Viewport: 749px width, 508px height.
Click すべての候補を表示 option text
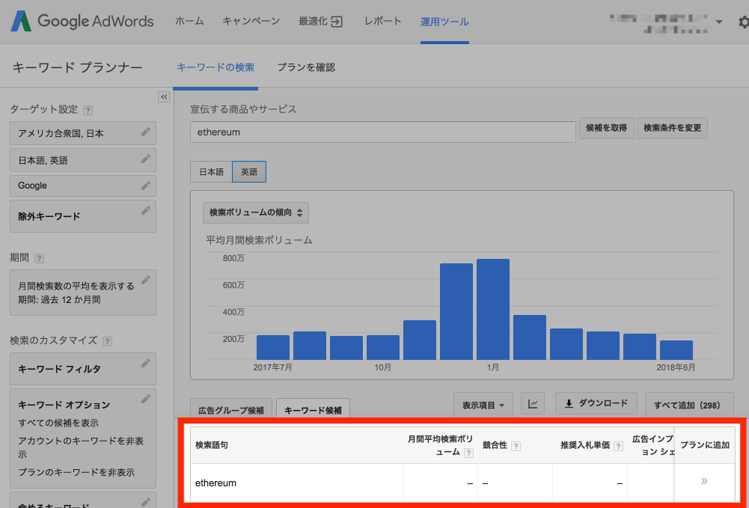58,423
